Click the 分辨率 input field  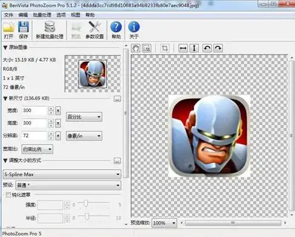(x=34, y=136)
